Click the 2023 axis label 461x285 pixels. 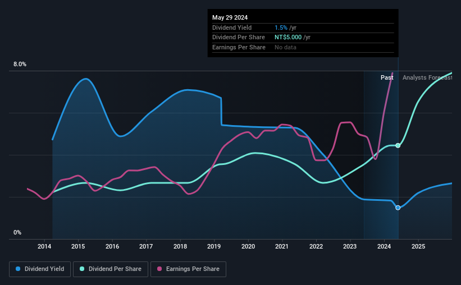[350, 246]
